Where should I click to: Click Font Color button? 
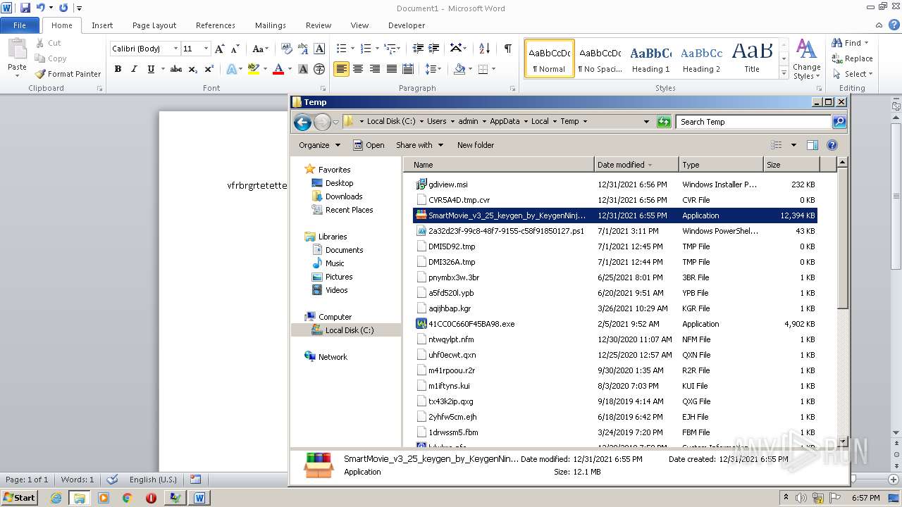click(278, 69)
